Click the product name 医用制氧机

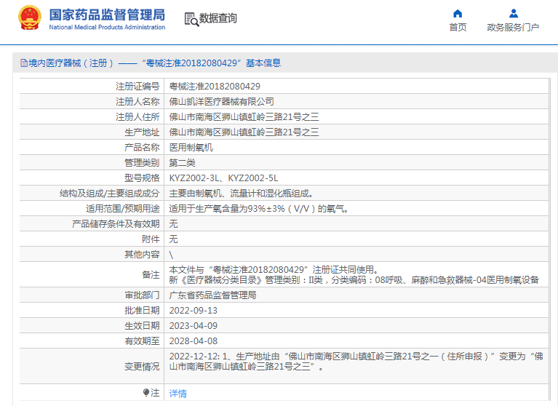(x=191, y=148)
